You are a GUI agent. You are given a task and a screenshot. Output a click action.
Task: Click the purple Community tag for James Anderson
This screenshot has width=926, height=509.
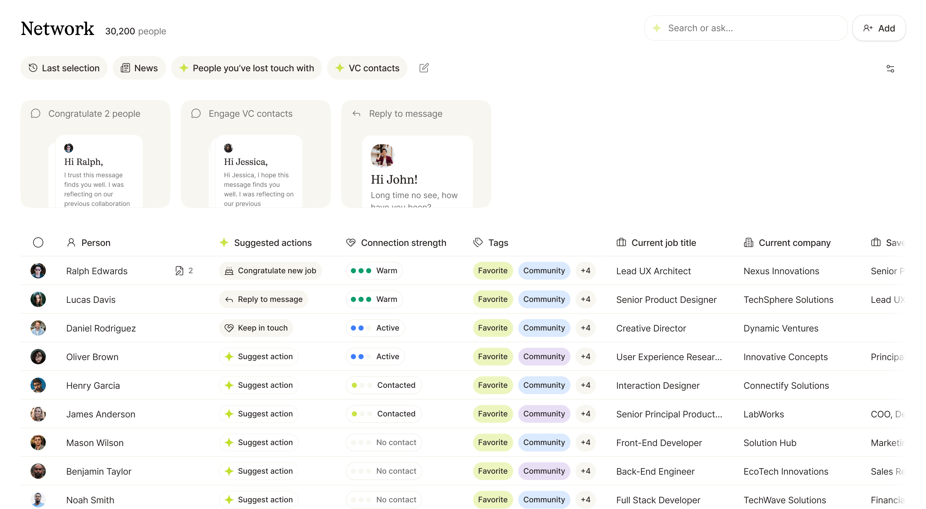[x=544, y=414]
